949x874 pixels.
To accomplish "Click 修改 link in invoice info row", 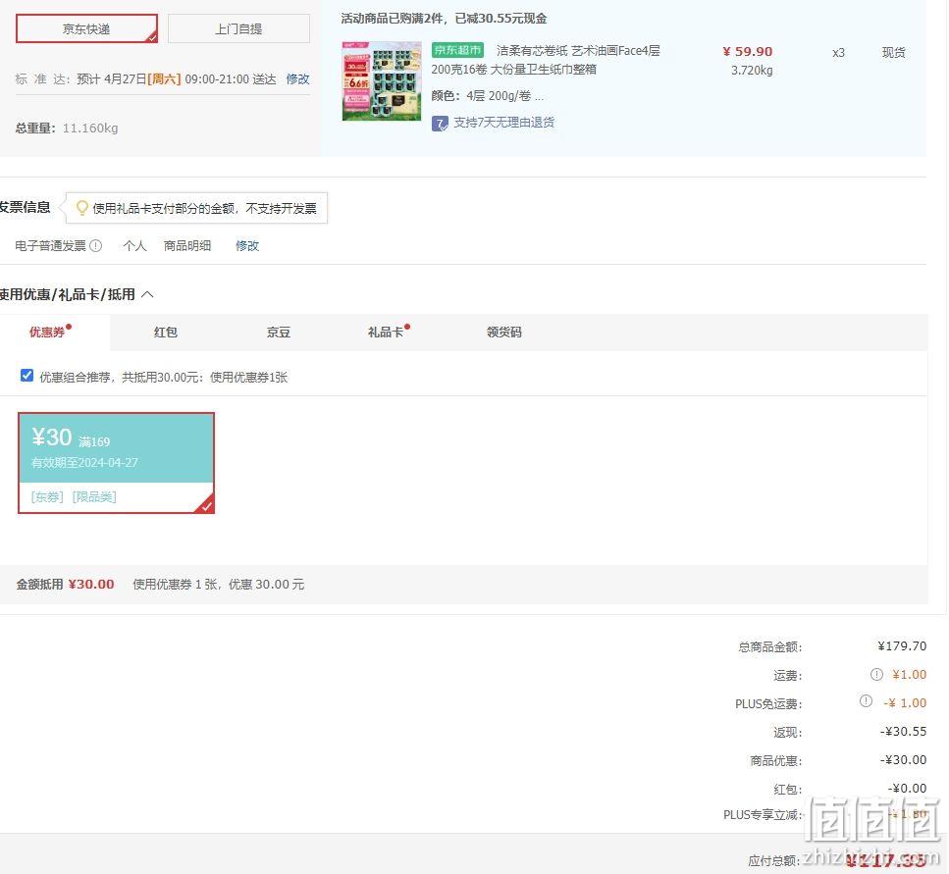I will click(247, 245).
